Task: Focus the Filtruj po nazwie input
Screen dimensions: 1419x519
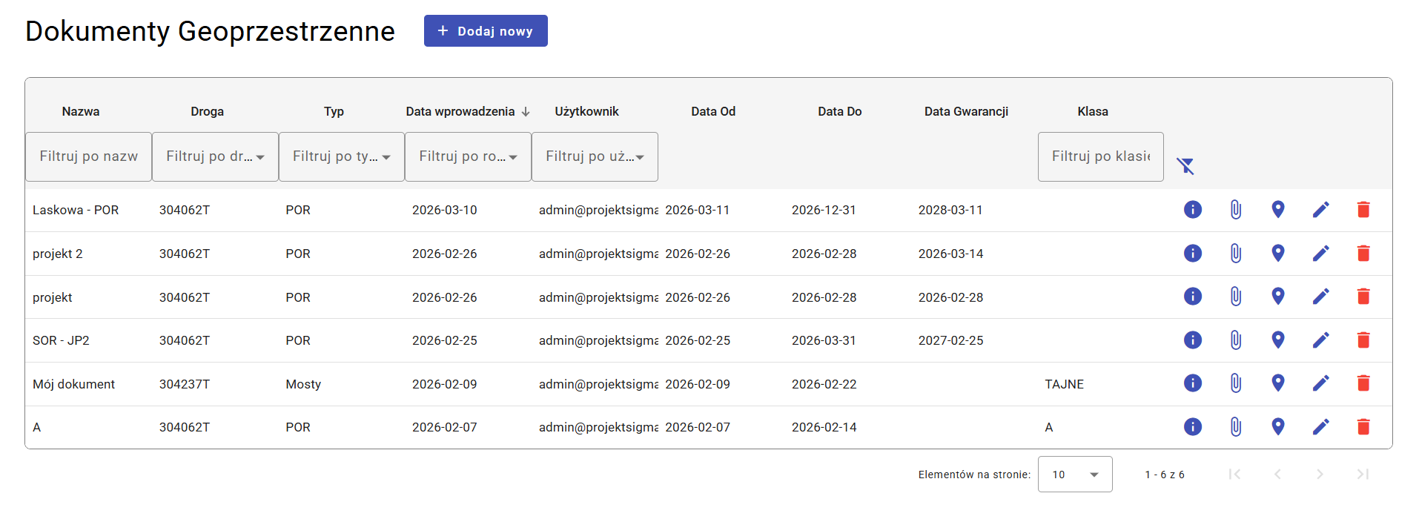Action: 88,156
